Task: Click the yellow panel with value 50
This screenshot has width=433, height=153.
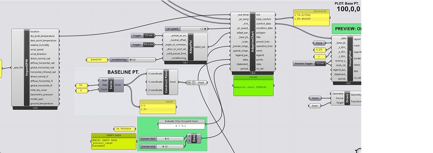Action: [x=82, y=85]
